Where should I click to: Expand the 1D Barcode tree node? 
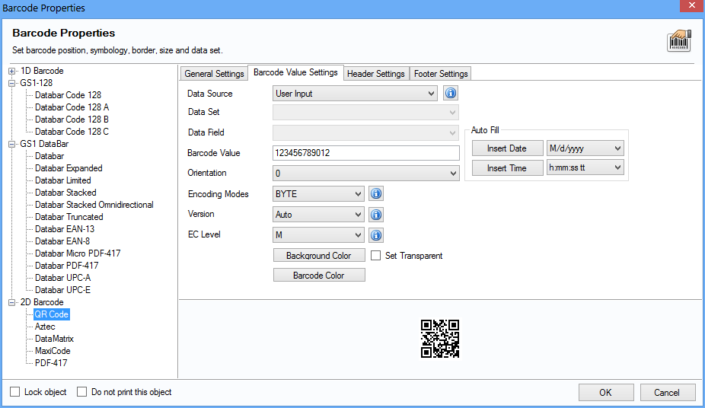point(12,71)
